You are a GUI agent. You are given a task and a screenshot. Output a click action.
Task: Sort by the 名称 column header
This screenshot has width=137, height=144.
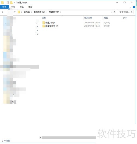pyautogui.click(x=44, y=18)
